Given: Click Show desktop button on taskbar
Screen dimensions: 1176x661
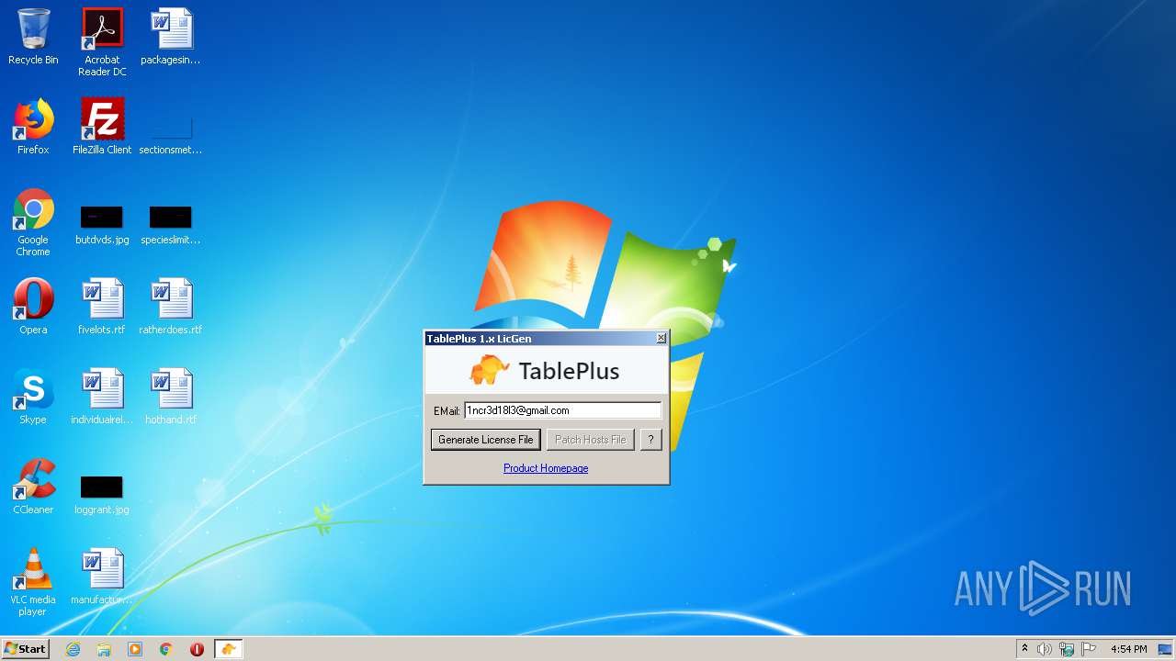Looking at the screenshot, I should click(x=1166, y=649).
